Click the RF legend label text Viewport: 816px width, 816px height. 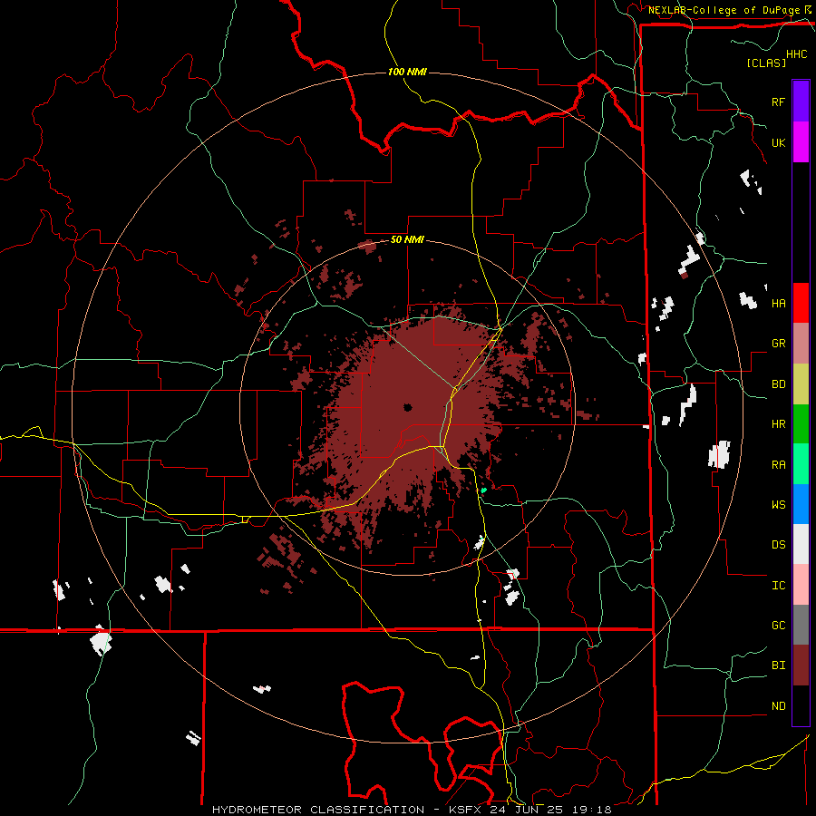[x=778, y=102]
